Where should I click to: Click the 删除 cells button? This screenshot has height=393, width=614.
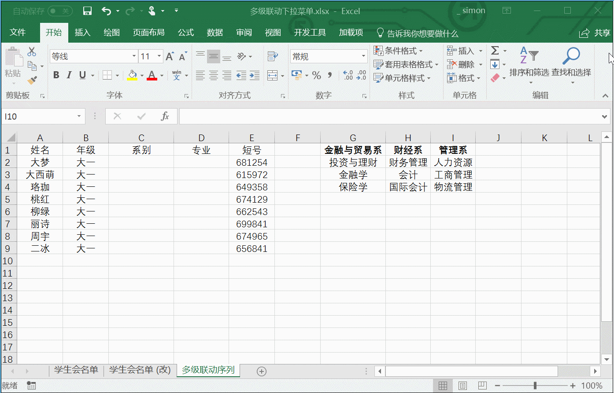pyautogui.click(x=465, y=64)
